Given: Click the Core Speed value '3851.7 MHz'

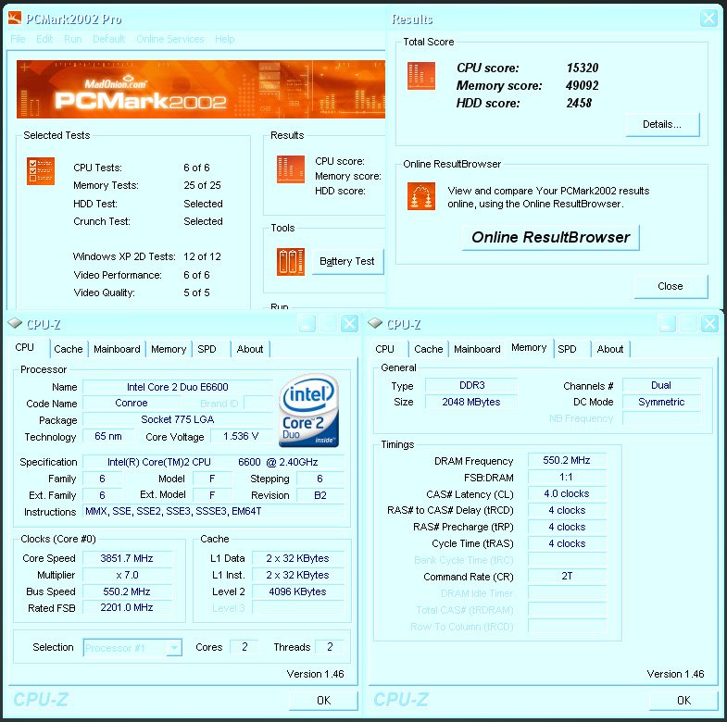Looking at the screenshot, I should click(128, 558).
